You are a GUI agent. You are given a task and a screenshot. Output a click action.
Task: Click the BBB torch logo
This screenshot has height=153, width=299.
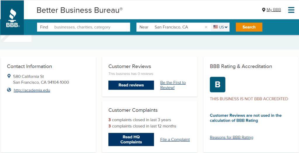tap(13, 18)
